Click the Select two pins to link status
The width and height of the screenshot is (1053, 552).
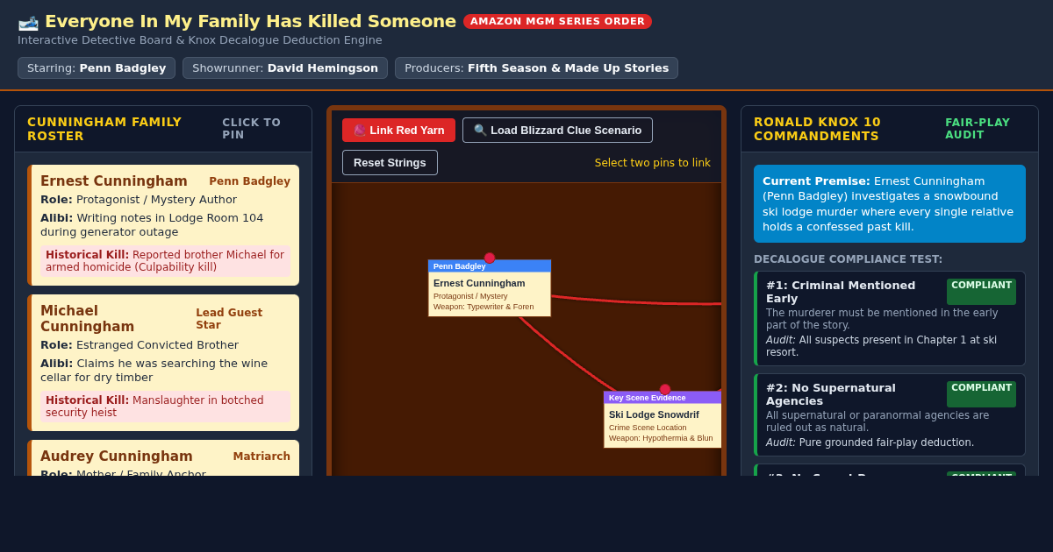[x=653, y=163]
